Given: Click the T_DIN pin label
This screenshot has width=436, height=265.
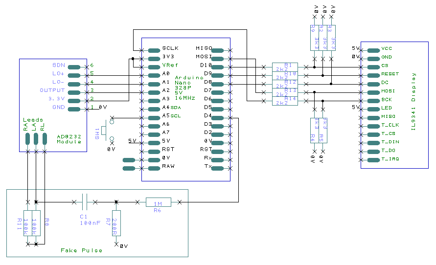Looking at the screenshot, I should click(x=390, y=142).
